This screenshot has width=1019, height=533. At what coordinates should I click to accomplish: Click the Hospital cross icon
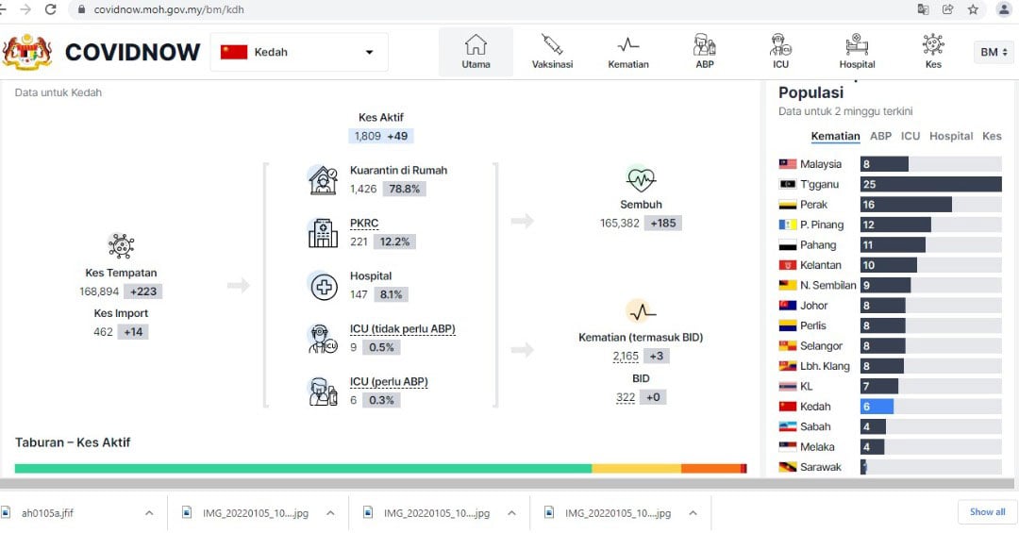point(324,286)
